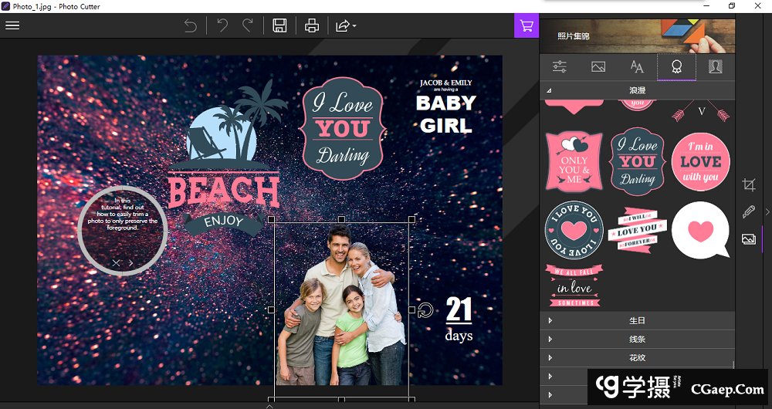772x409 pixels.
Task: Open the purple shopping cart button
Action: click(527, 25)
